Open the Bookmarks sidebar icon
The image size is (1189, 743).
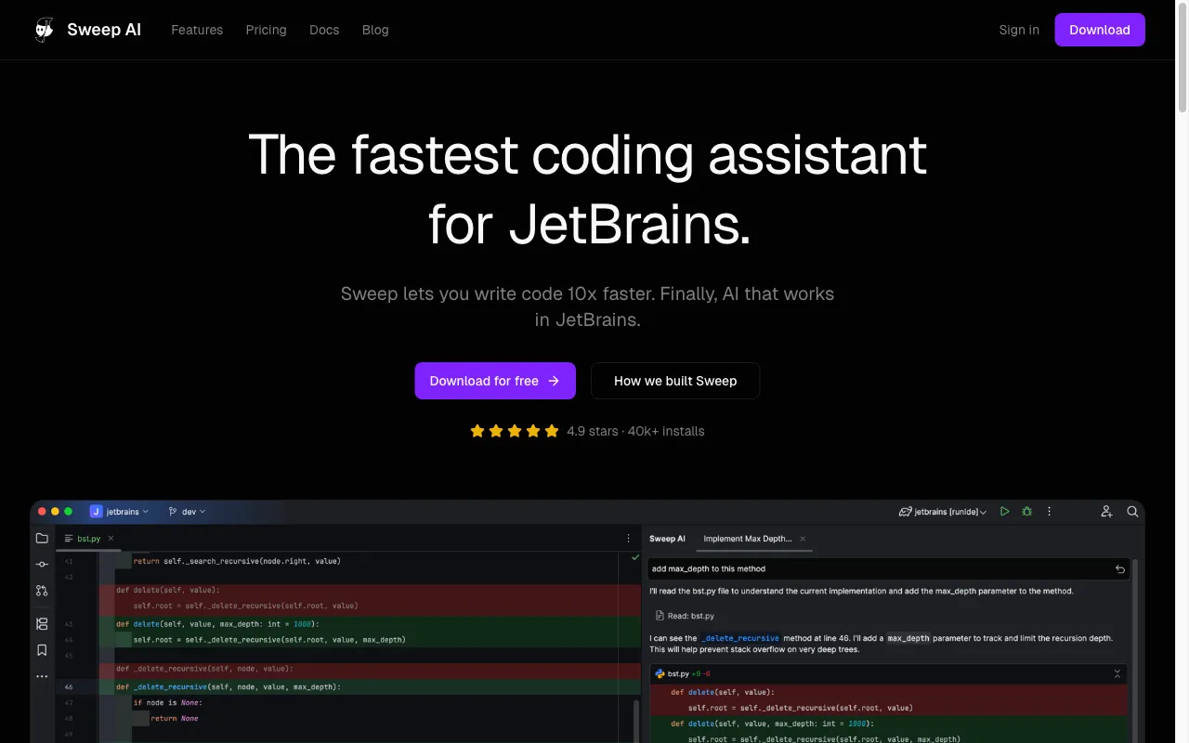click(x=42, y=650)
